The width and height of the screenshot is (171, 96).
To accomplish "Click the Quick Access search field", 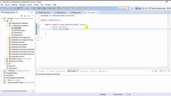I will [123, 8].
